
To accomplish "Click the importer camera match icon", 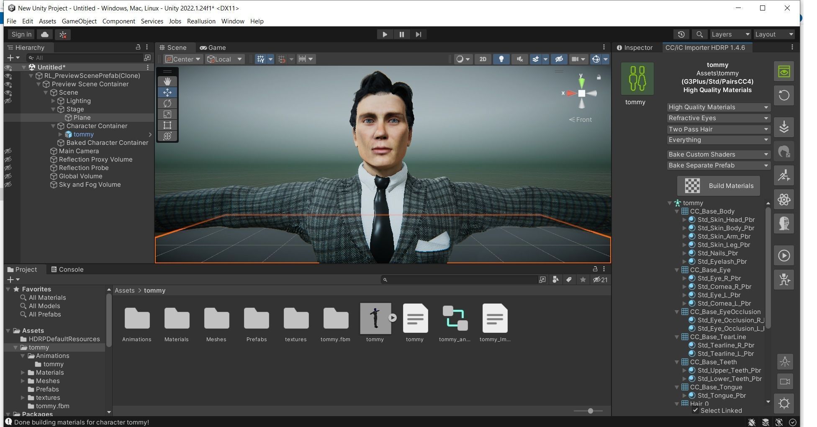I will (x=785, y=382).
